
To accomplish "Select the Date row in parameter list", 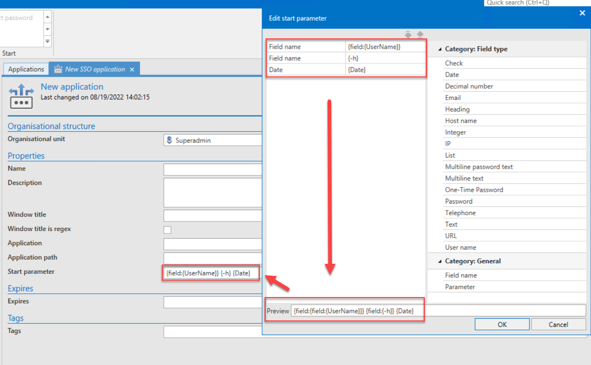I will pos(346,70).
